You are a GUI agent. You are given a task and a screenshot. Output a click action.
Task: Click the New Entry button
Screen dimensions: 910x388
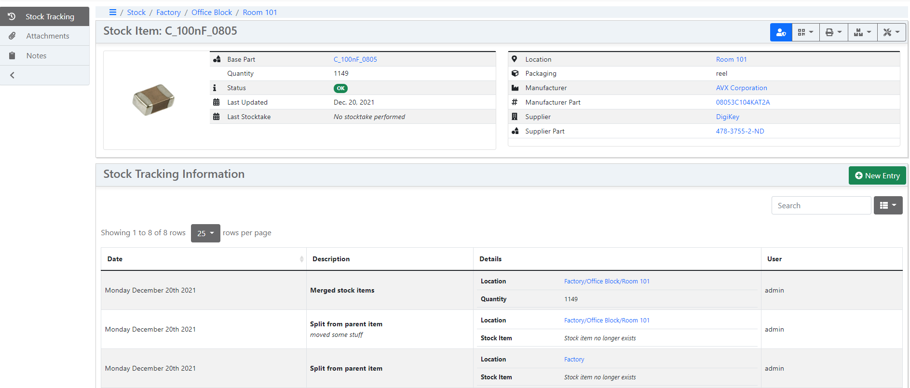(877, 176)
